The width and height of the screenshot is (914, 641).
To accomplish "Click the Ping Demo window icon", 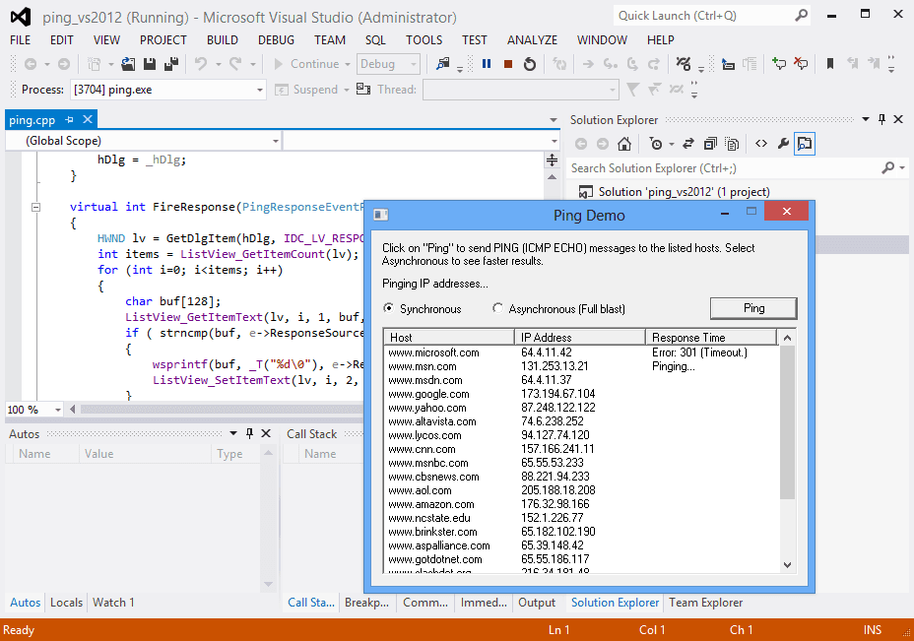I will (381, 215).
